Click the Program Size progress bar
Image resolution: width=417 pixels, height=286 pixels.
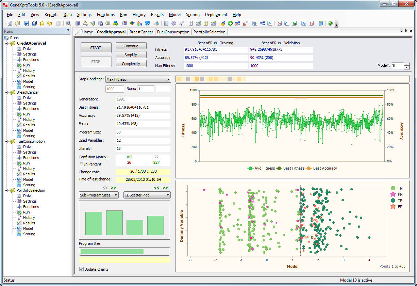tap(124, 251)
